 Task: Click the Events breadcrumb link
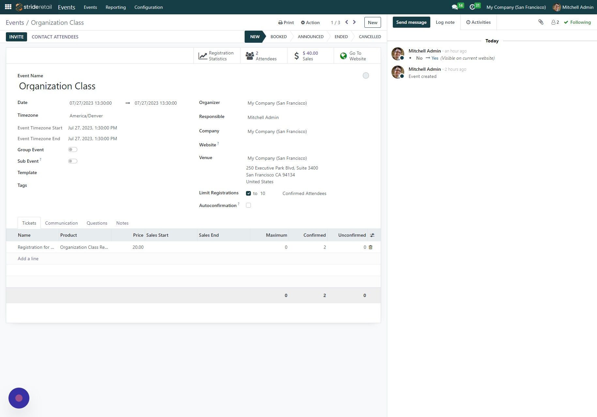[x=15, y=22]
